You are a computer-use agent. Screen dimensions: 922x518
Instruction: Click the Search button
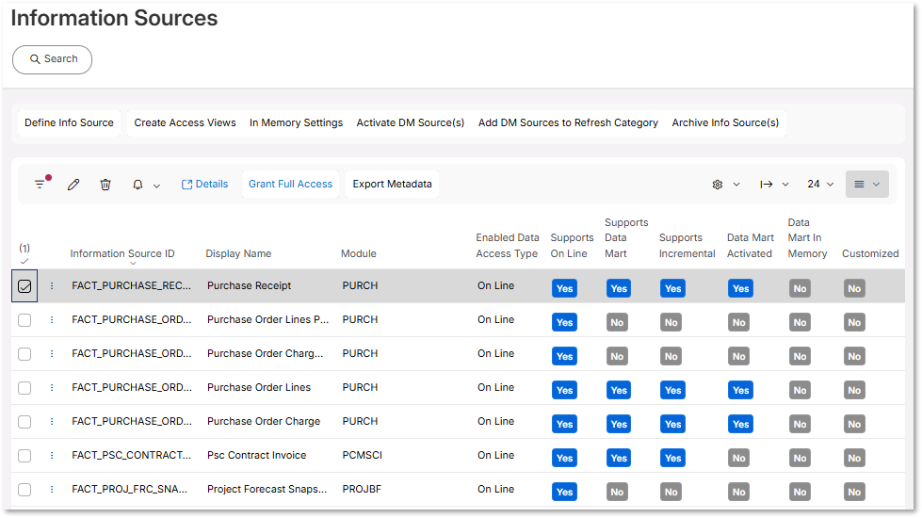click(53, 59)
